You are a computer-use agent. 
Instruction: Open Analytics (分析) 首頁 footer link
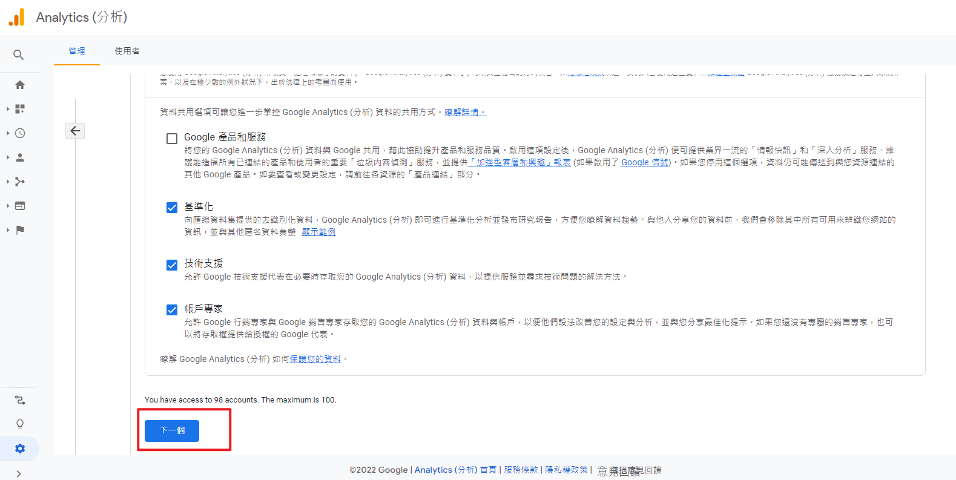coord(455,470)
